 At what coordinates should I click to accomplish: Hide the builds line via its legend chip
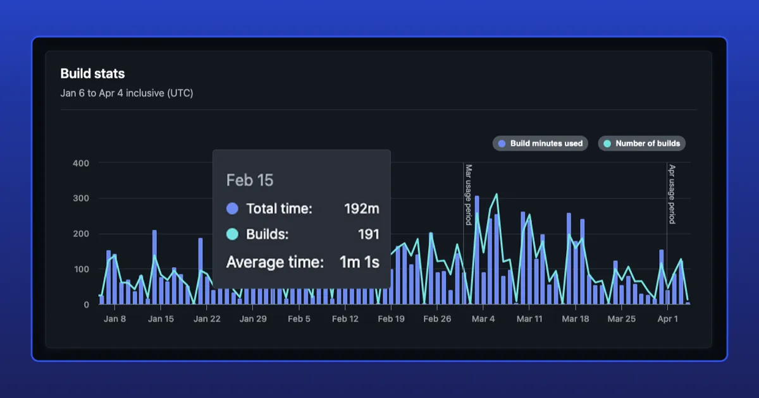pos(642,143)
